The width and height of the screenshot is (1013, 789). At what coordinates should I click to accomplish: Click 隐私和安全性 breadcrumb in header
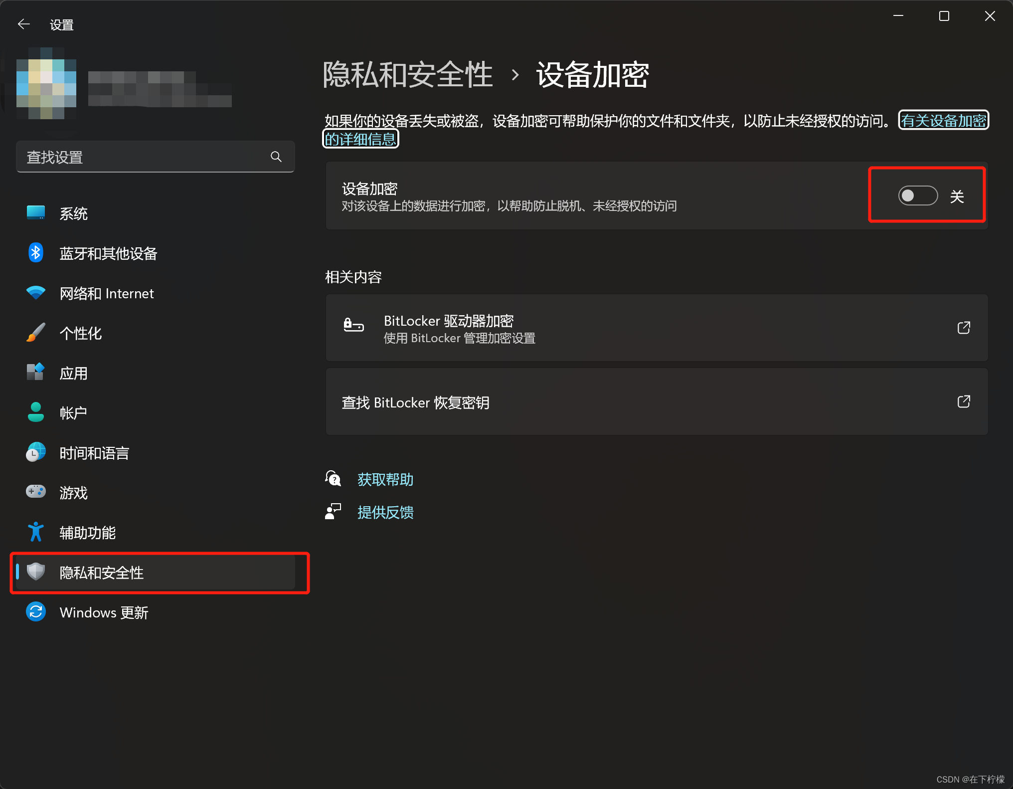click(407, 75)
